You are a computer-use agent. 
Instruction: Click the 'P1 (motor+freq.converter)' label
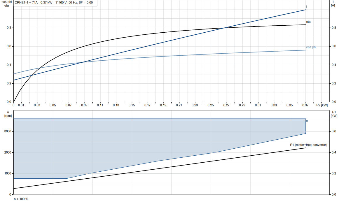[x=309, y=145]
